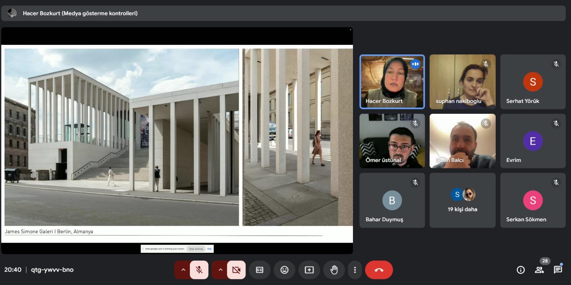Select Hacer Bozkurt's video tile
Viewport: 571px width, 285px height.
click(392, 81)
